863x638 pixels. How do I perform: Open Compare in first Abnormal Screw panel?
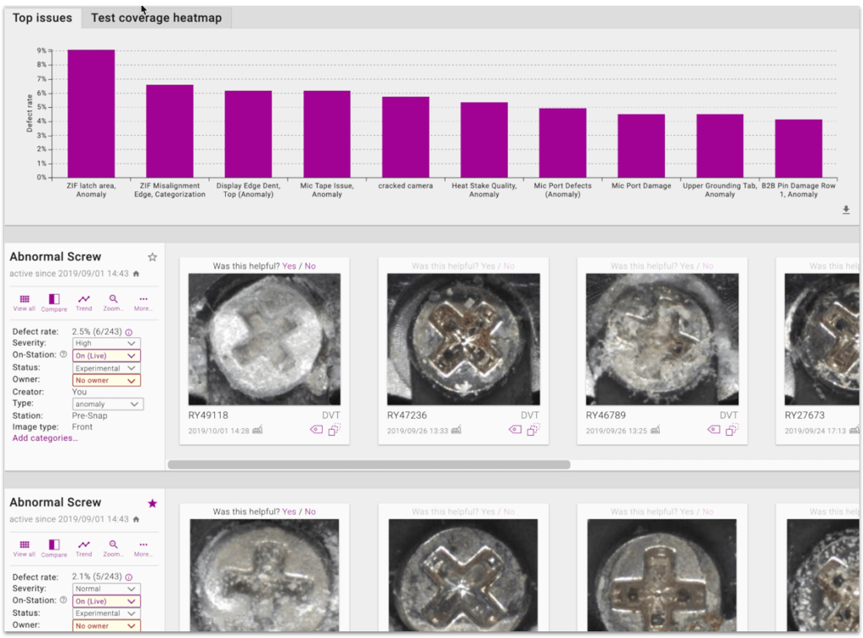point(54,303)
